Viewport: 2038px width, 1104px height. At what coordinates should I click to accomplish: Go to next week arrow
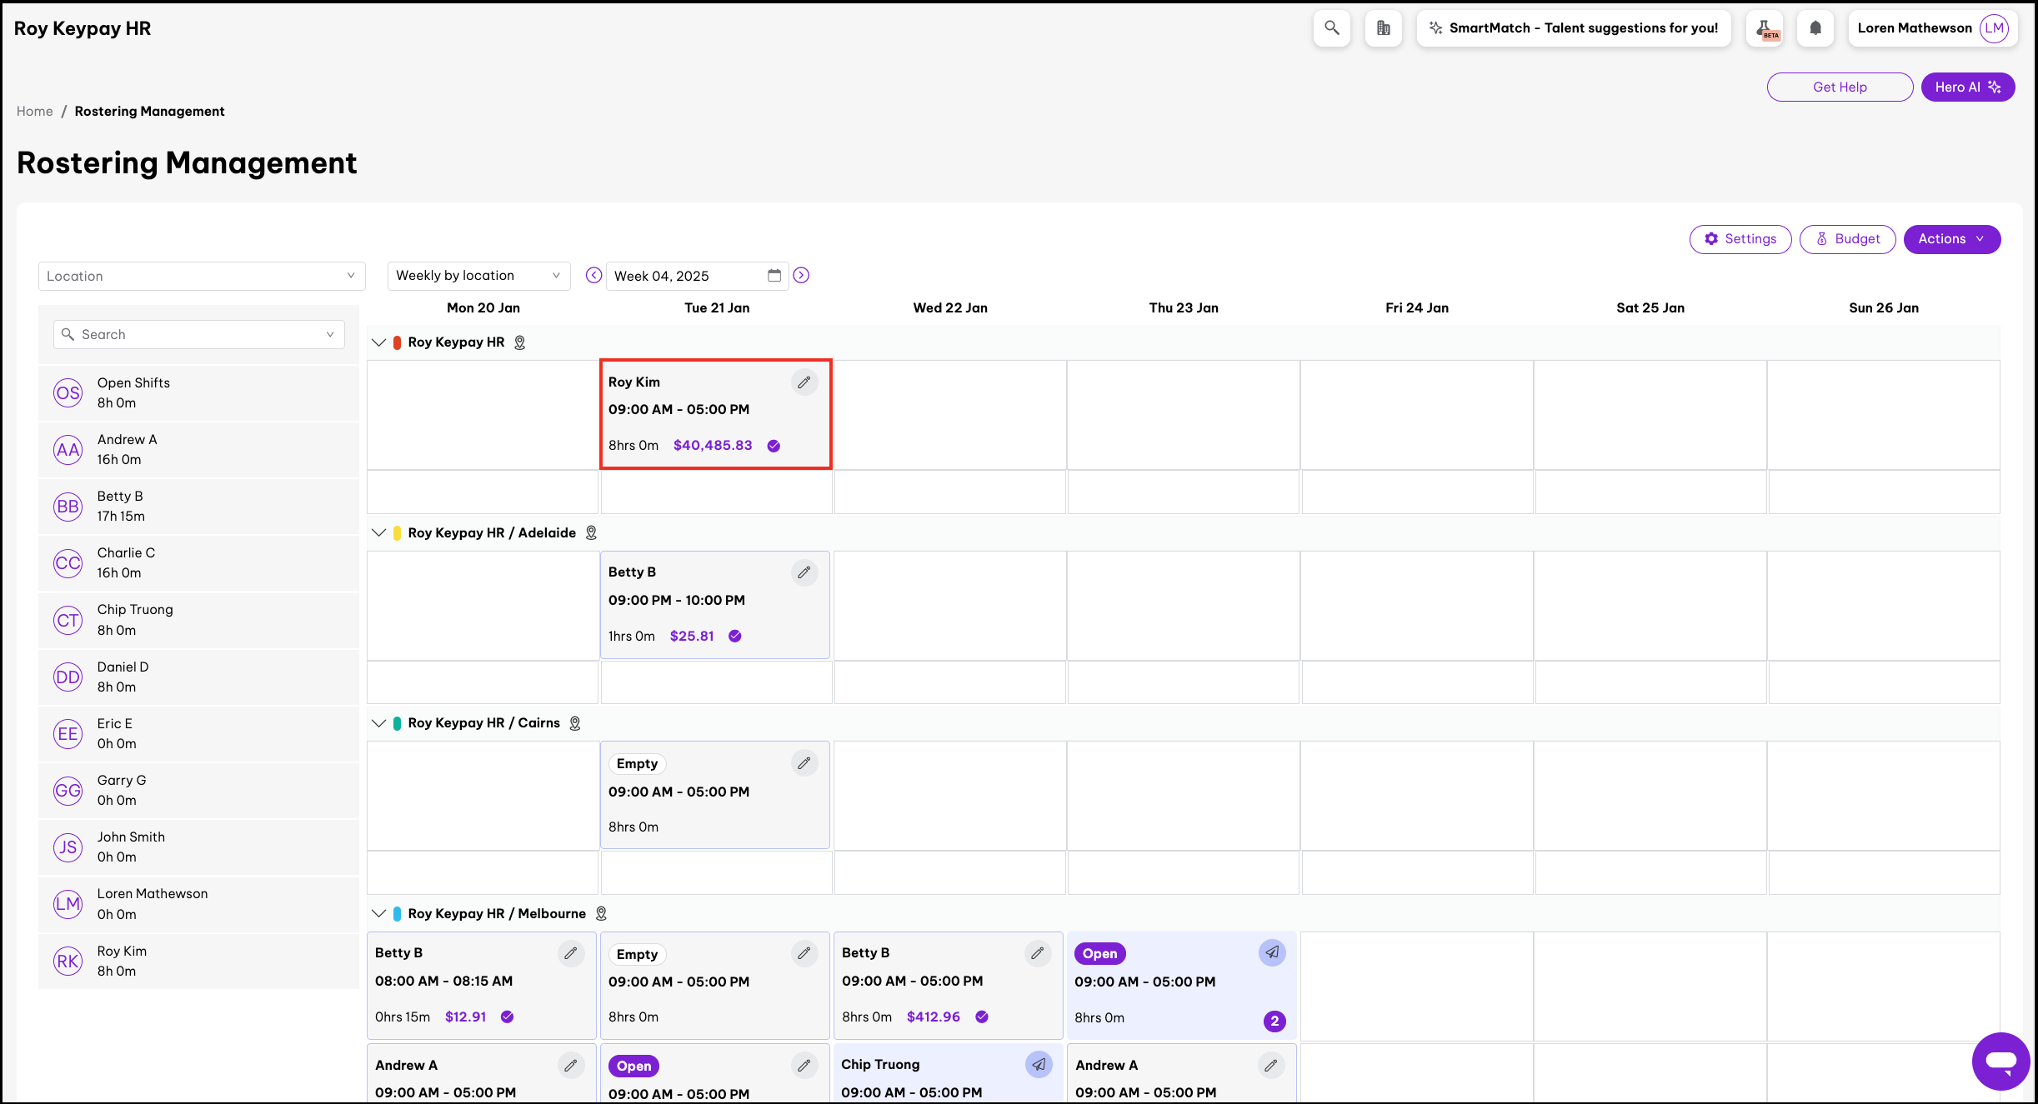(x=801, y=276)
